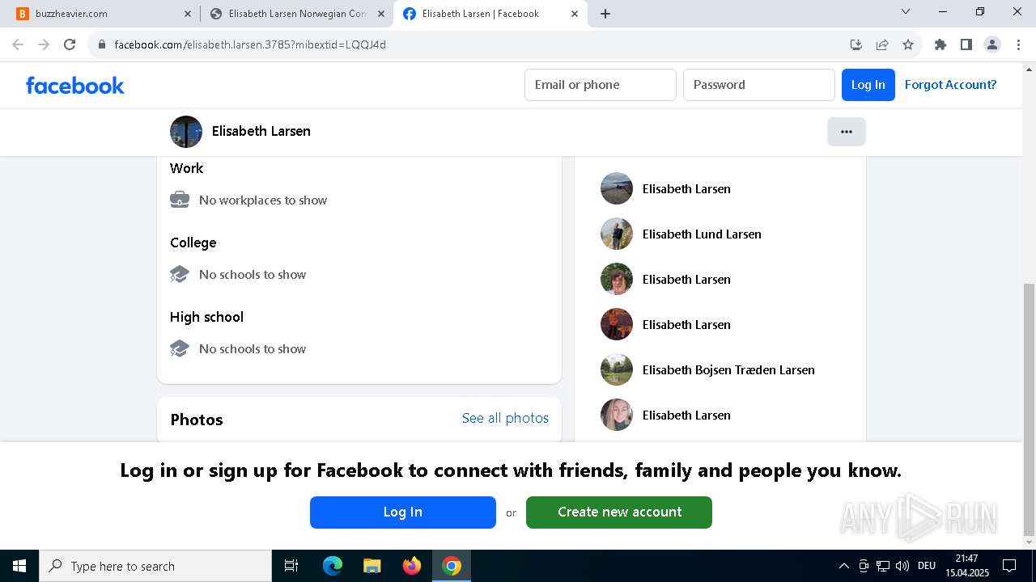Click the large blue Log In button
This screenshot has height=582, width=1036.
click(403, 512)
